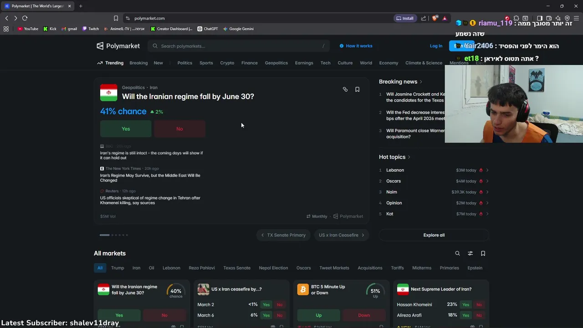Viewport: 583px width, 328px height.
Task: Filter markets by Trump chip
Action: pyautogui.click(x=118, y=268)
